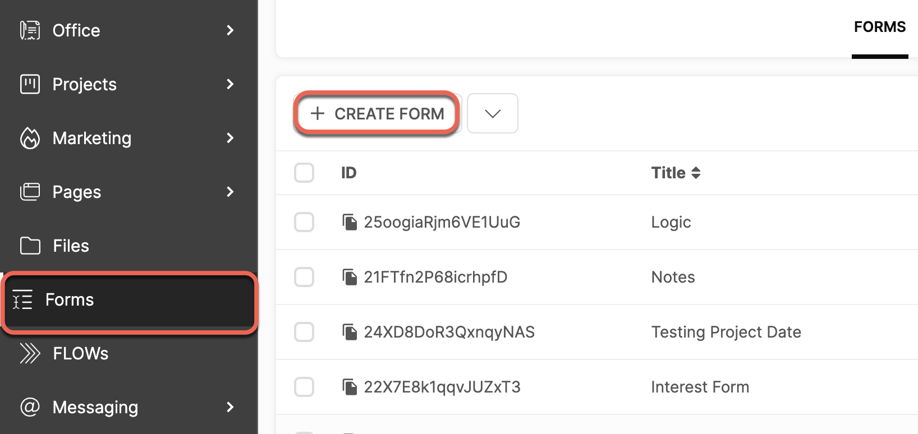918x434 pixels.
Task: Click the Messaging at-sign icon
Action: tap(30, 407)
